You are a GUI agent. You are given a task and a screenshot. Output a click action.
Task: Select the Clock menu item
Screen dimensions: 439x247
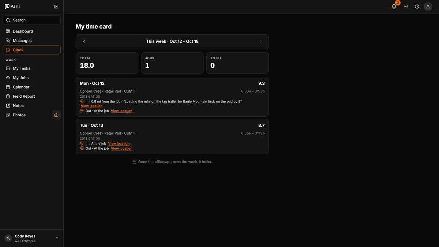point(31,50)
